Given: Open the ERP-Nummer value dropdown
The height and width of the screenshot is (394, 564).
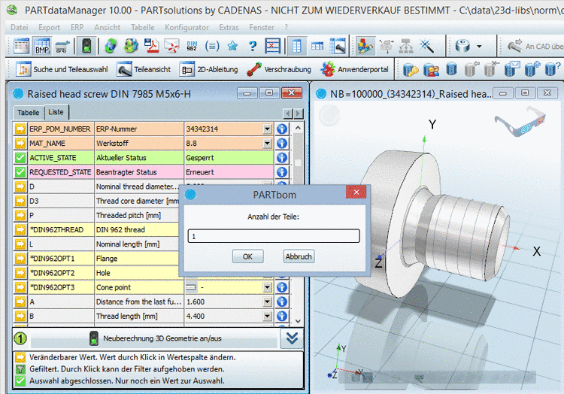Looking at the screenshot, I should [x=267, y=129].
